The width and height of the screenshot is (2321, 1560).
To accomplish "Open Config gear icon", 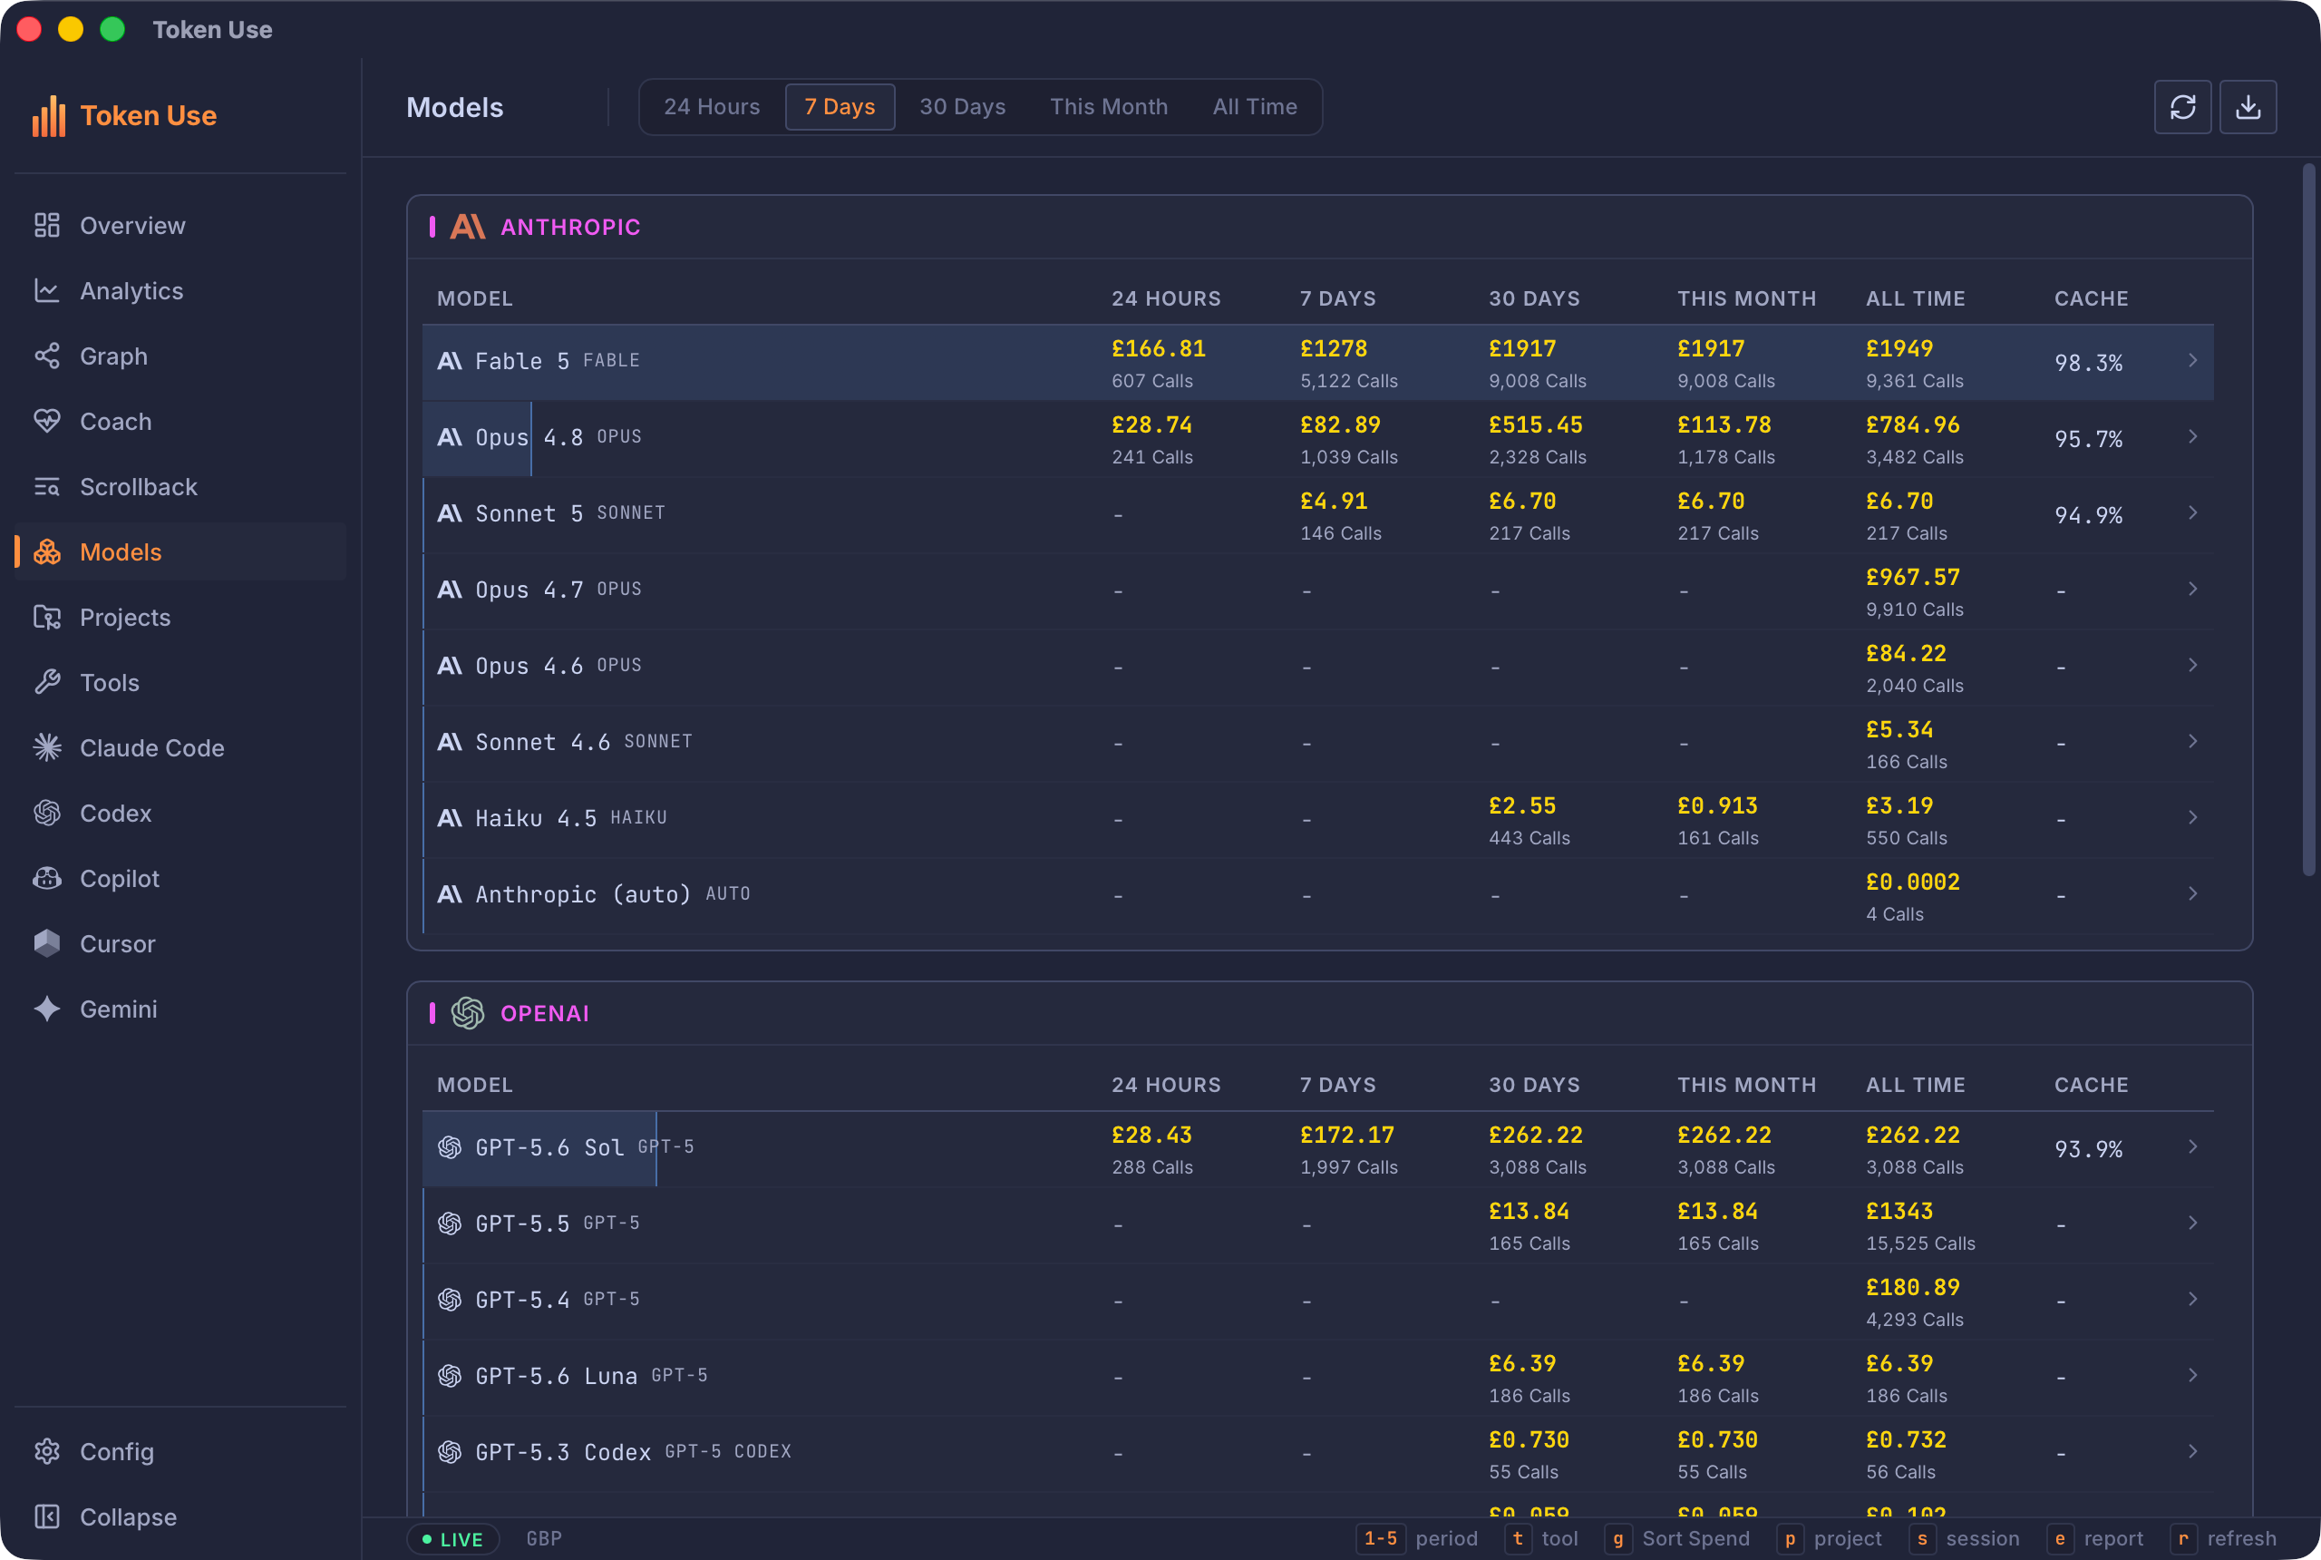I will (x=47, y=1451).
